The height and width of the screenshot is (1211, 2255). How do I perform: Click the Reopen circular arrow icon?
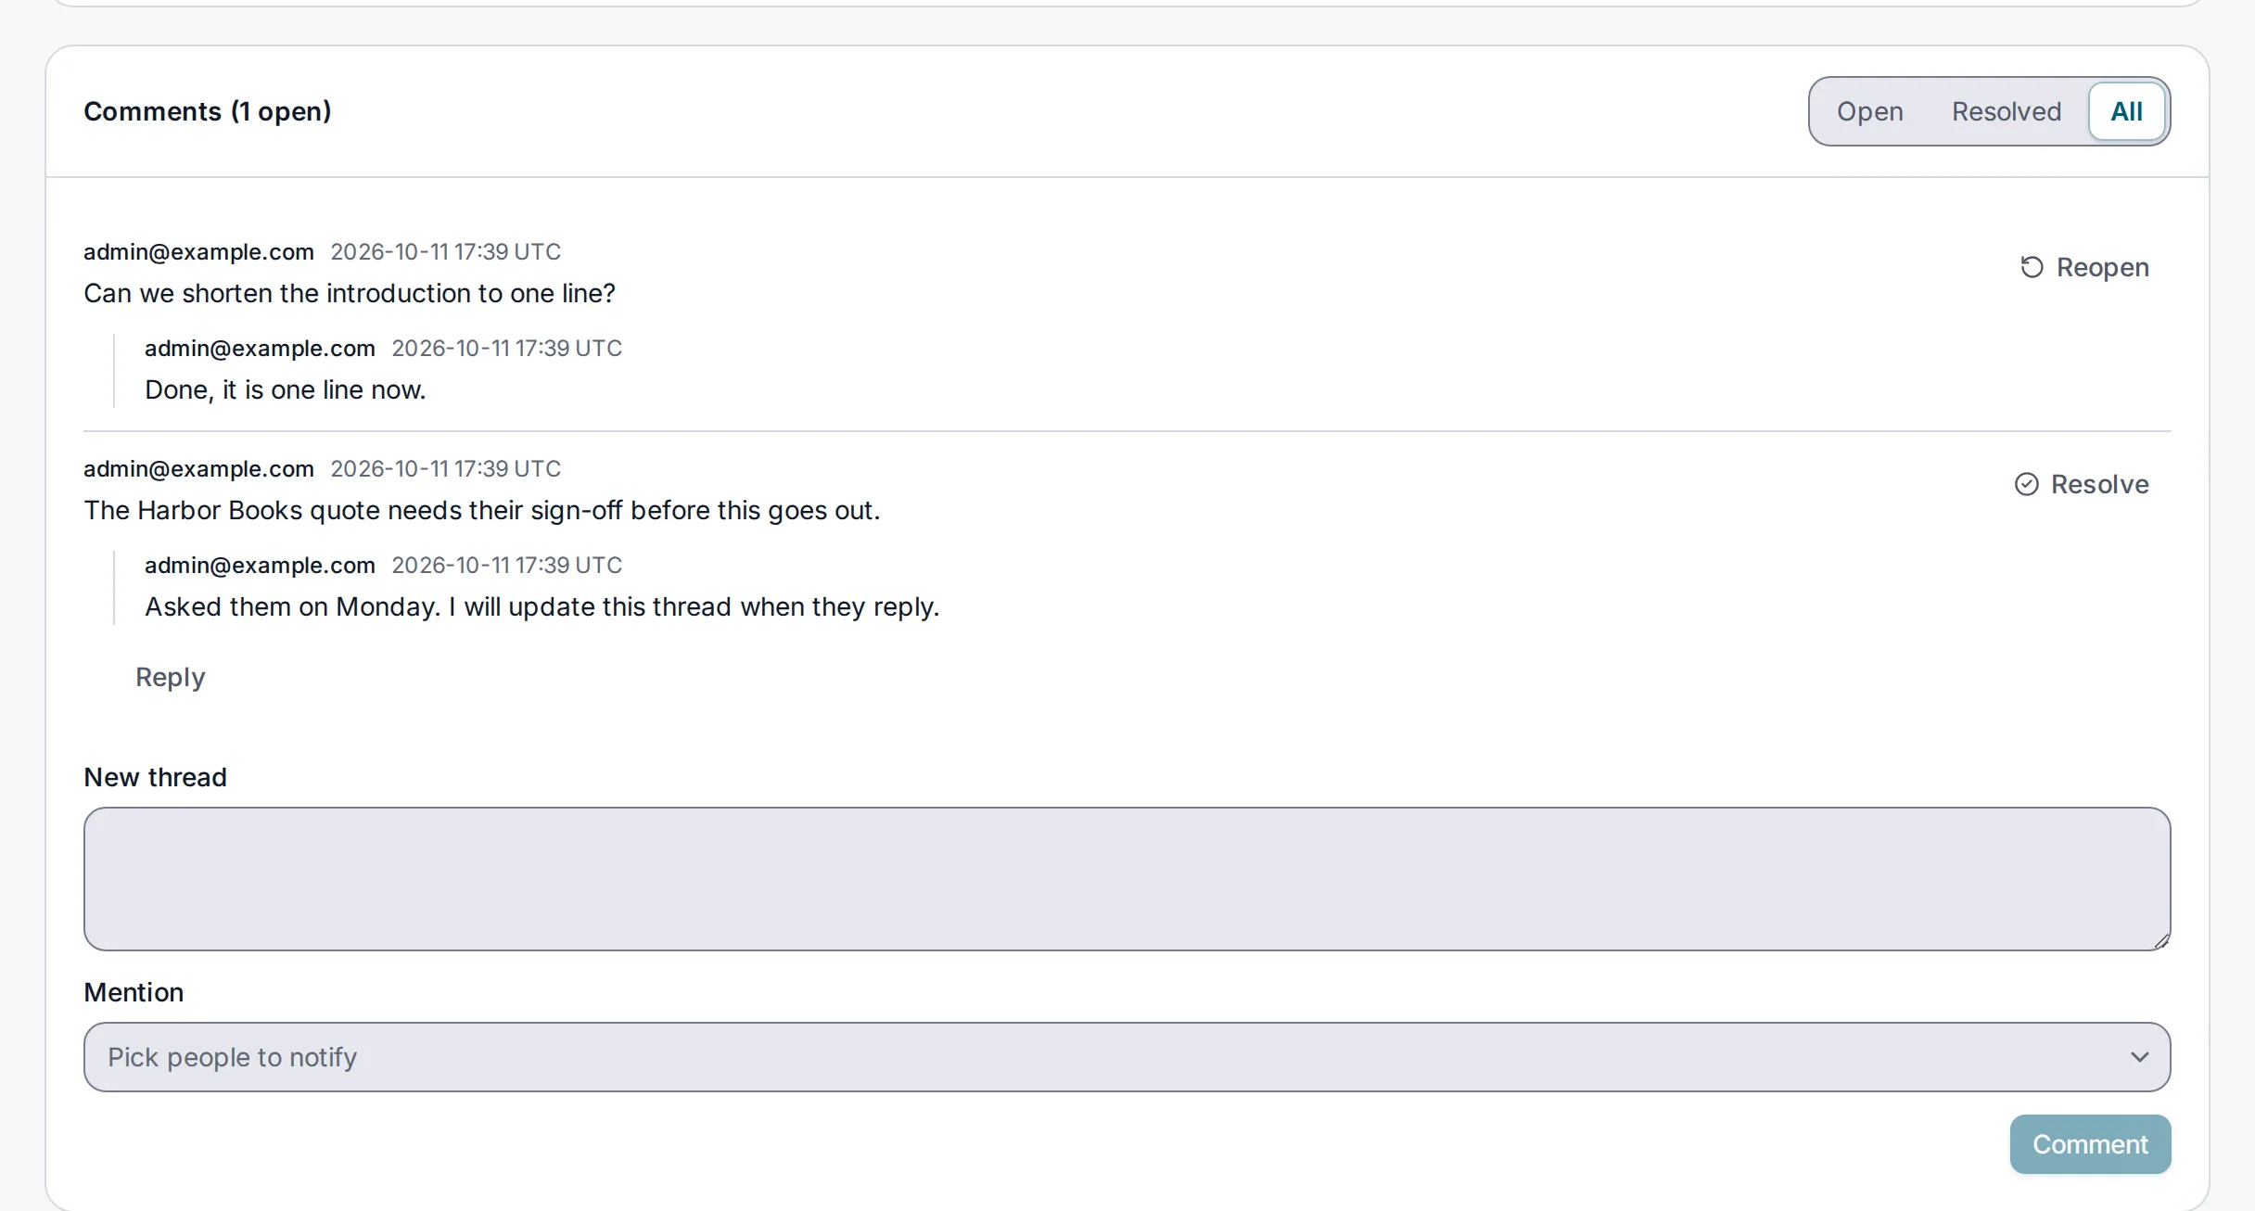[x=2032, y=267]
